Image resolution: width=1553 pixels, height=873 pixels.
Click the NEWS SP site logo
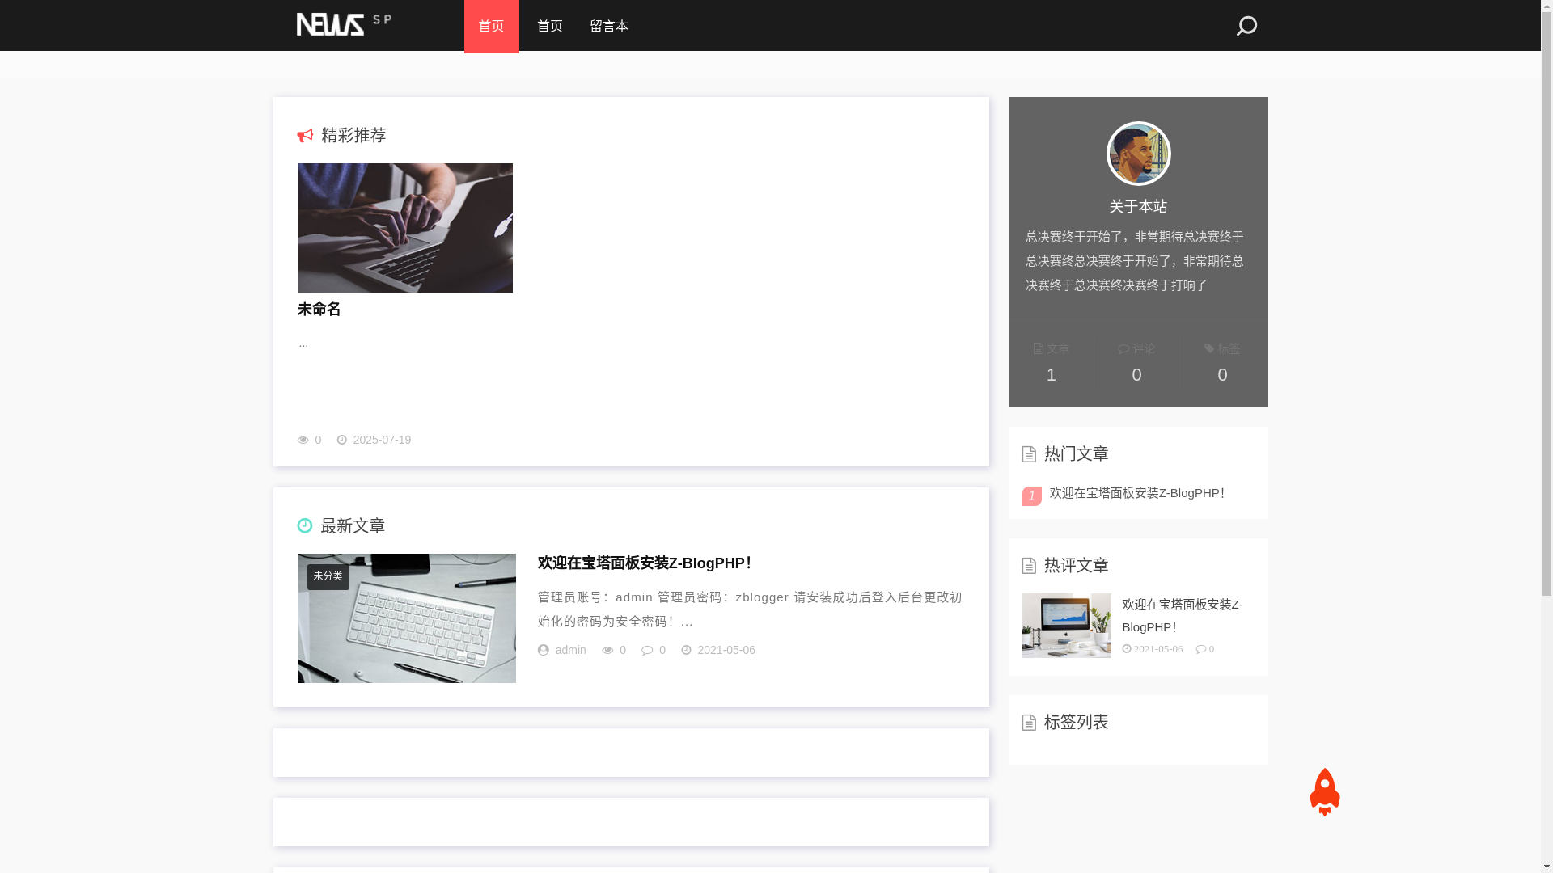(x=345, y=24)
